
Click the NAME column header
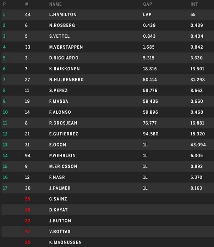tap(55, 4)
